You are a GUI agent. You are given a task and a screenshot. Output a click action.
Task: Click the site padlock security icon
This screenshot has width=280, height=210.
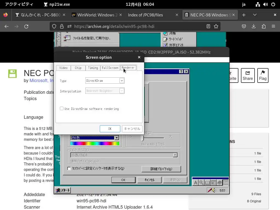point(62,27)
